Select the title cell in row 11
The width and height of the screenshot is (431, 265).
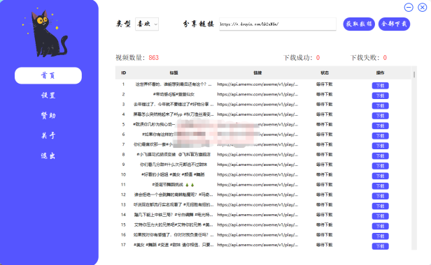click(174, 185)
